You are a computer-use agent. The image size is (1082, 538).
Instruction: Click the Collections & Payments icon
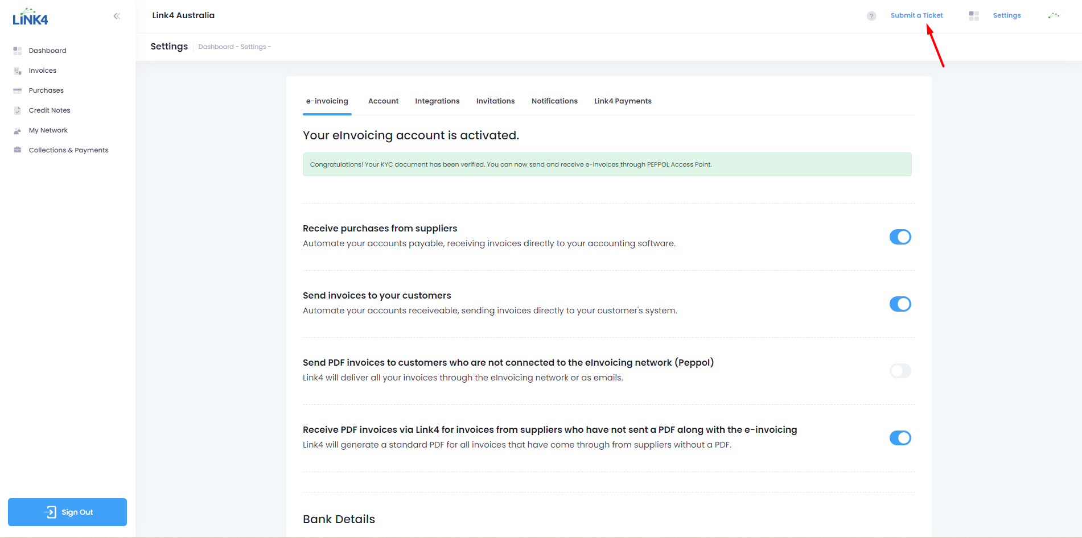tap(18, 150)
